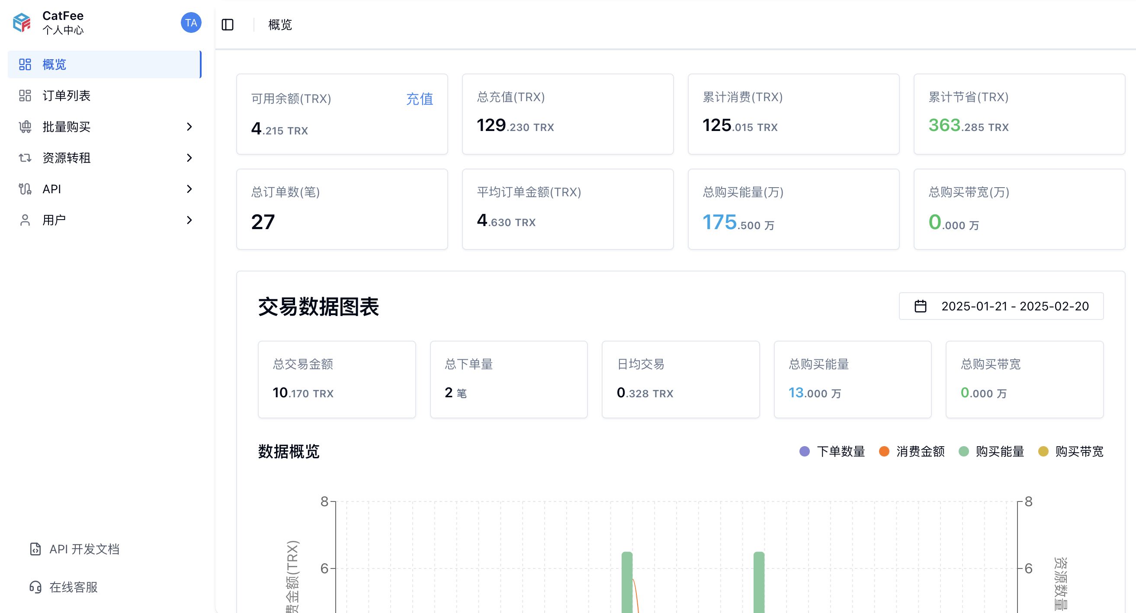The image size is (1136, 613).
Task: Toggle the sidebar panel icon
Action: (x=228, y=25)
